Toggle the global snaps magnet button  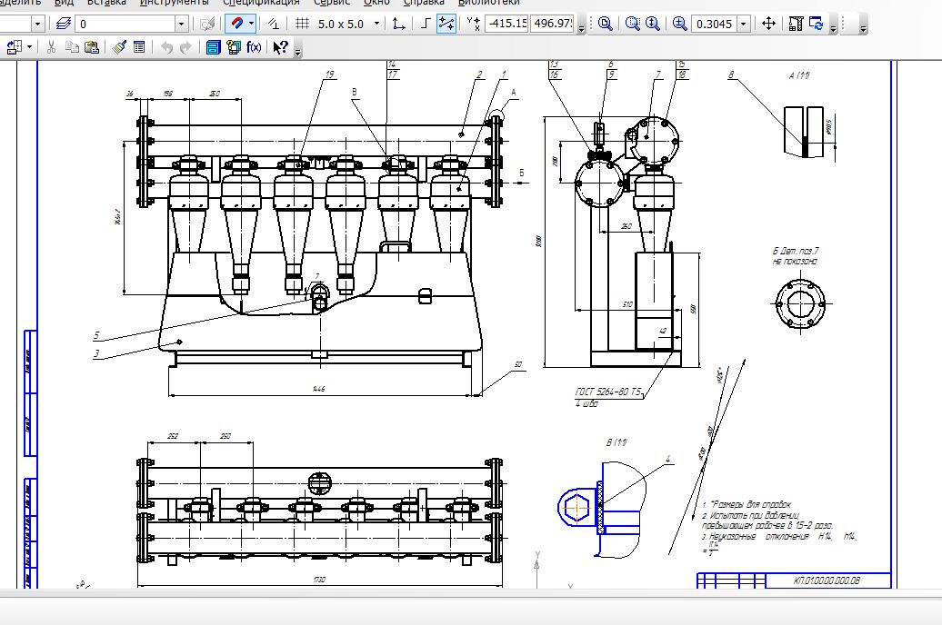(236, 24)
